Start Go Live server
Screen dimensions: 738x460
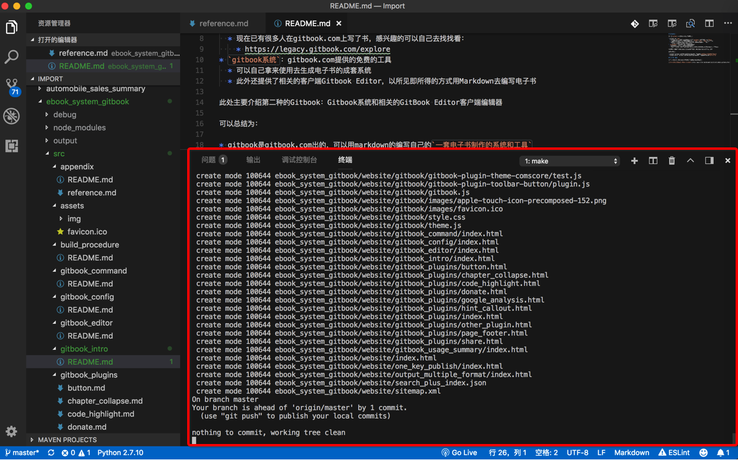pyautogui.click(x=459, y=453)
